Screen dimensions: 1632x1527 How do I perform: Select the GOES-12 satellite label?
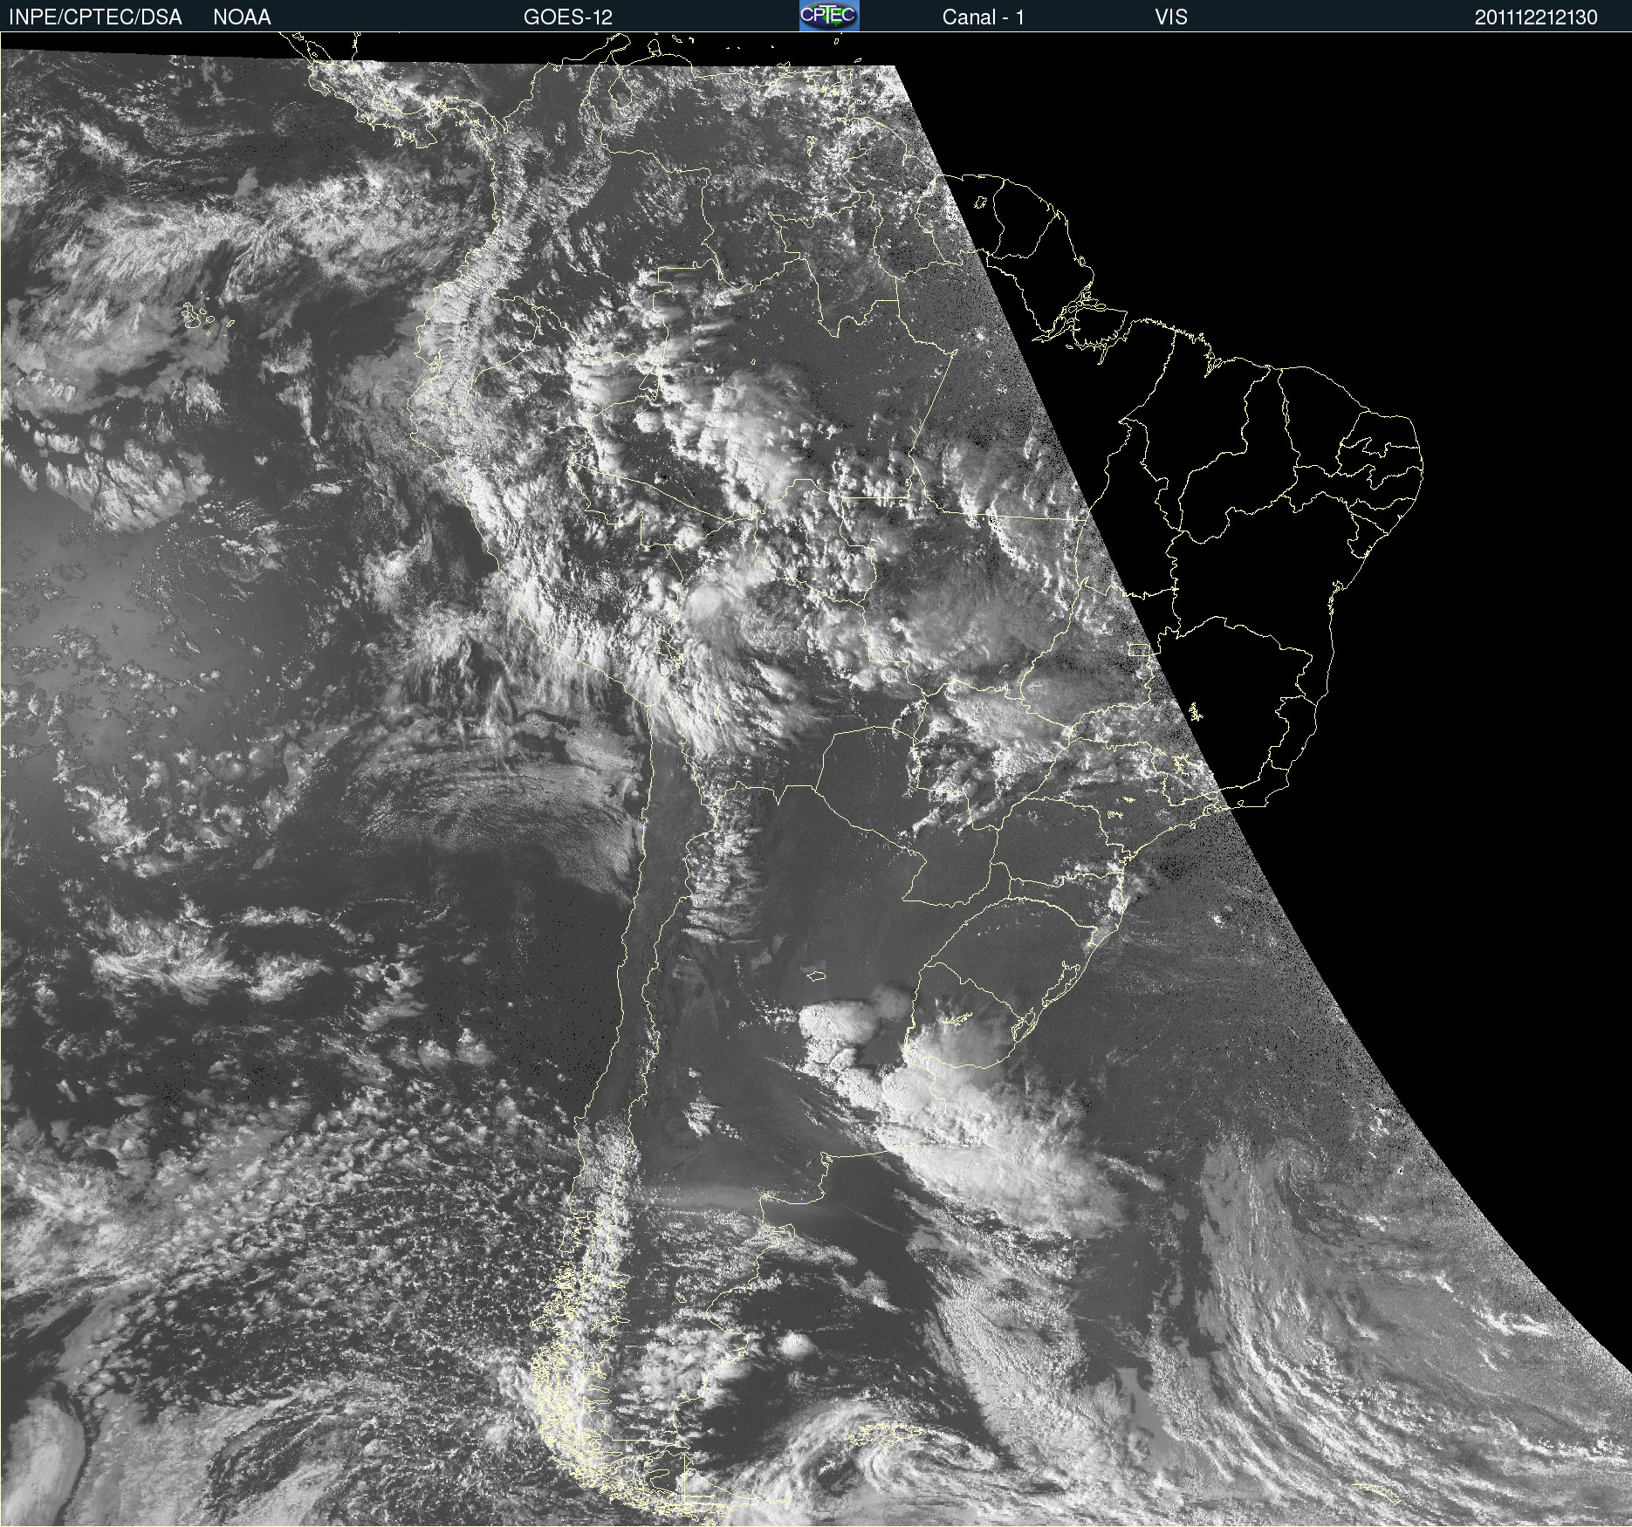click(568, 17)
